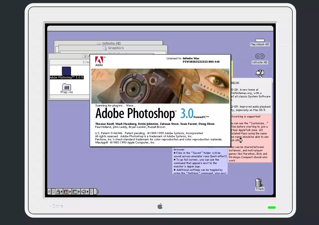Click the Control Strip right scroll arrow
The width and height of the screenshot is (319, 225).
point(91,192)
